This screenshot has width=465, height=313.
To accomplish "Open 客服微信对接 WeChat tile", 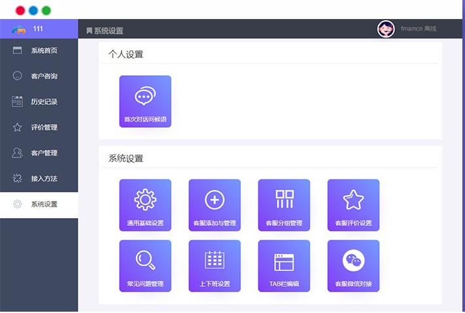I will coord(353,265).
